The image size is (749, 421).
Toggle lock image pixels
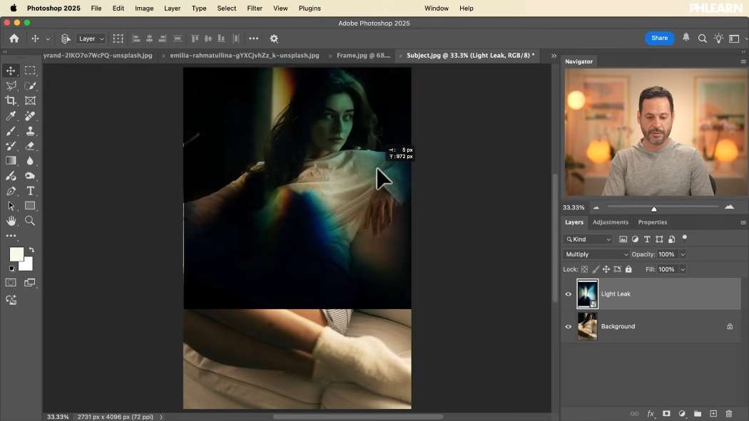(x=595, y=269)
